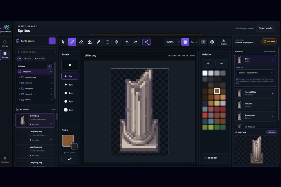Select the first Ladybug.png sprite
281x187 pixels.
click(x=35, y=136)
